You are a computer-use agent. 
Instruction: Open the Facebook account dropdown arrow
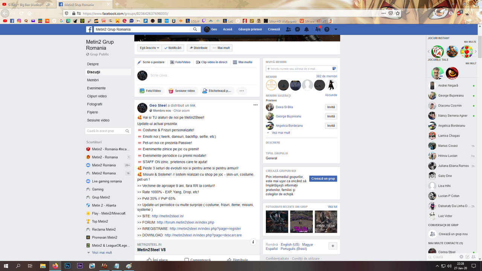[336, 29]
